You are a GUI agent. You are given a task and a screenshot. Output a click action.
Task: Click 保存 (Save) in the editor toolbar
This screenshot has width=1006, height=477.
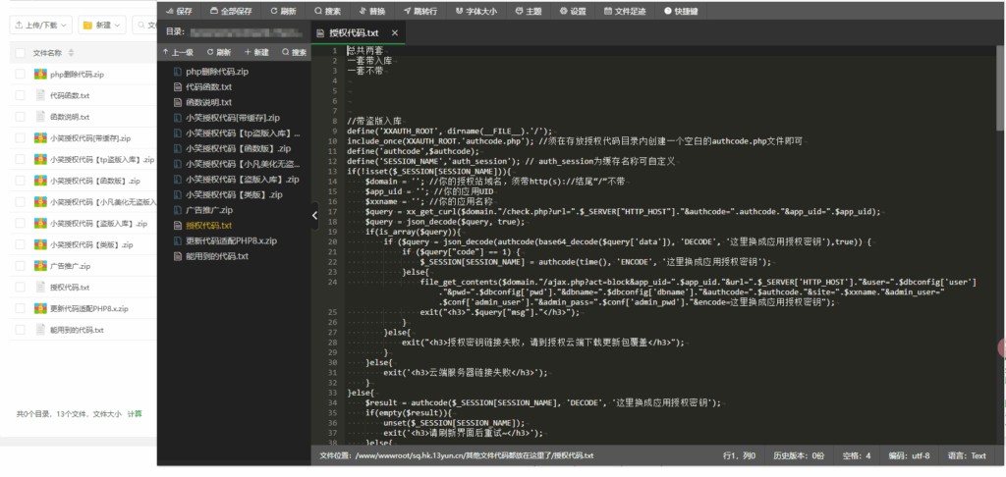[x=179, y=11]
